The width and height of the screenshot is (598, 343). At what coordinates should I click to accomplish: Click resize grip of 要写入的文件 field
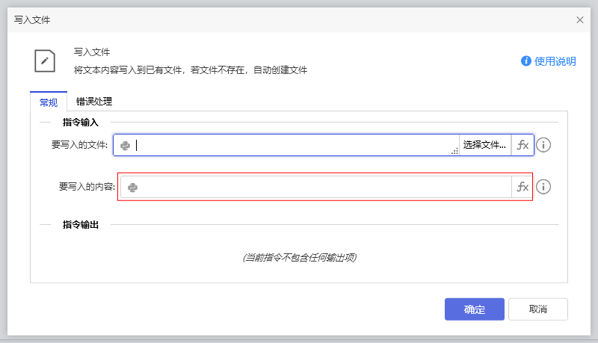[x=454, y=152]
